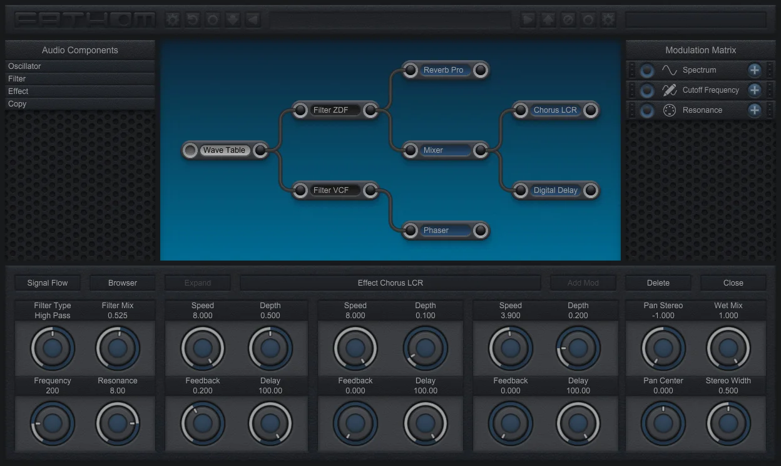This screenshot has width=781, height=466.
Task: Toggle the round enable button for Resonance modulation
Action: click(647, 110)
